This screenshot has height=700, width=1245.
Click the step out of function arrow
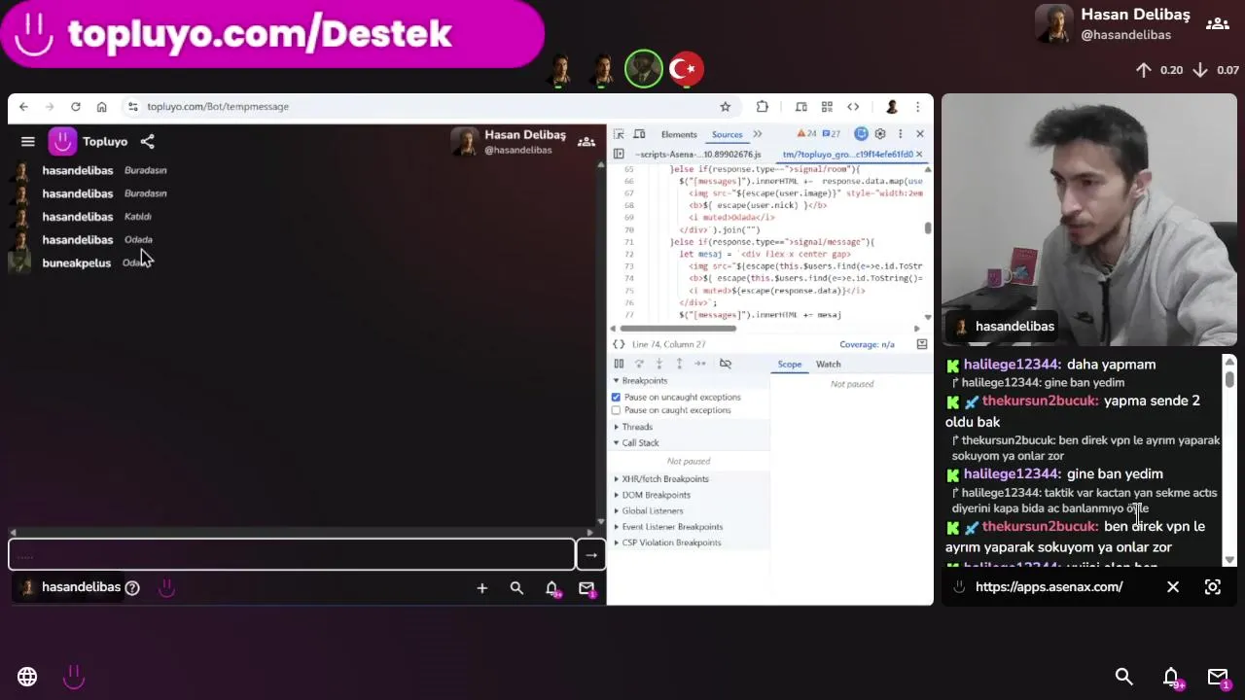pyautogui.click(x=679, y=364)
